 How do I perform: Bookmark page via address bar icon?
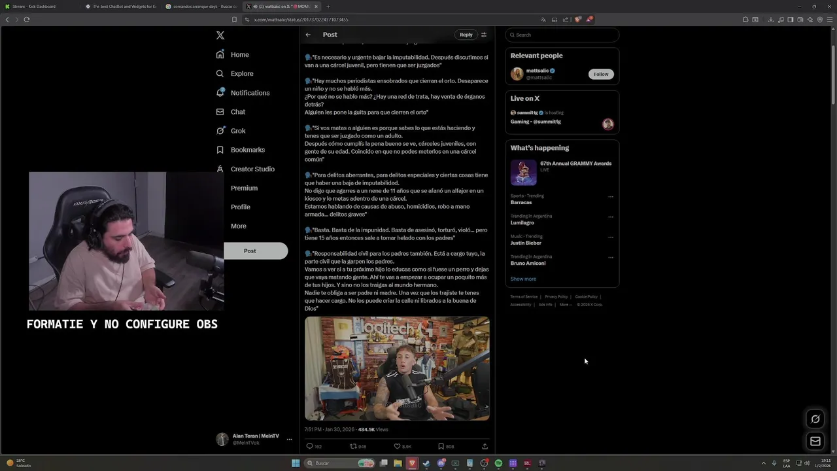pos(235,20)
